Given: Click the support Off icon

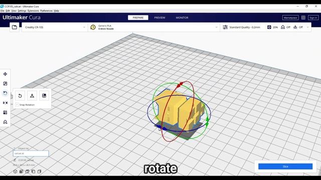Looking at the screenshot, I should coord(283,27).
